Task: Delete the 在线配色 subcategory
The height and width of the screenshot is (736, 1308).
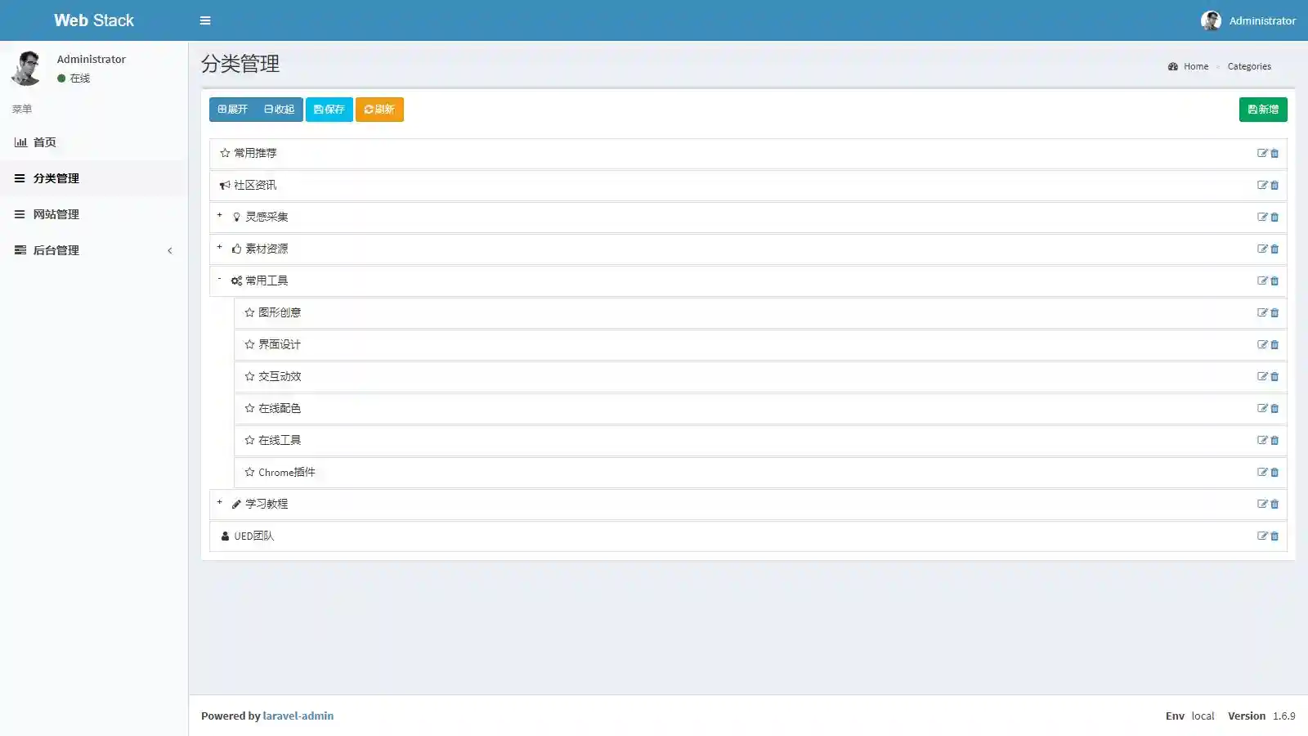Action: [x=1274, y=408]
